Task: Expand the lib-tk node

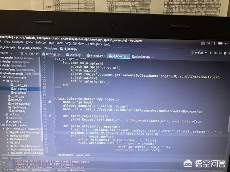Action: tap(8, 143)
